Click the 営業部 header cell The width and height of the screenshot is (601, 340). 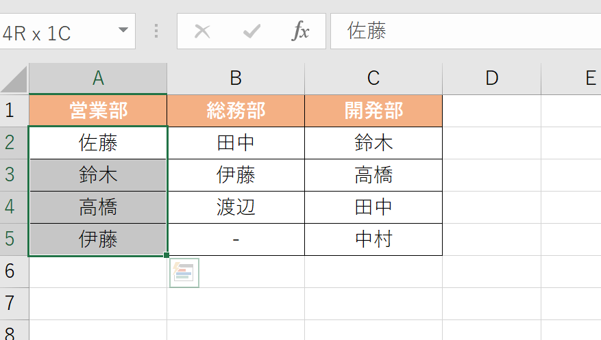pyautogui.click(x=98, y=111)
